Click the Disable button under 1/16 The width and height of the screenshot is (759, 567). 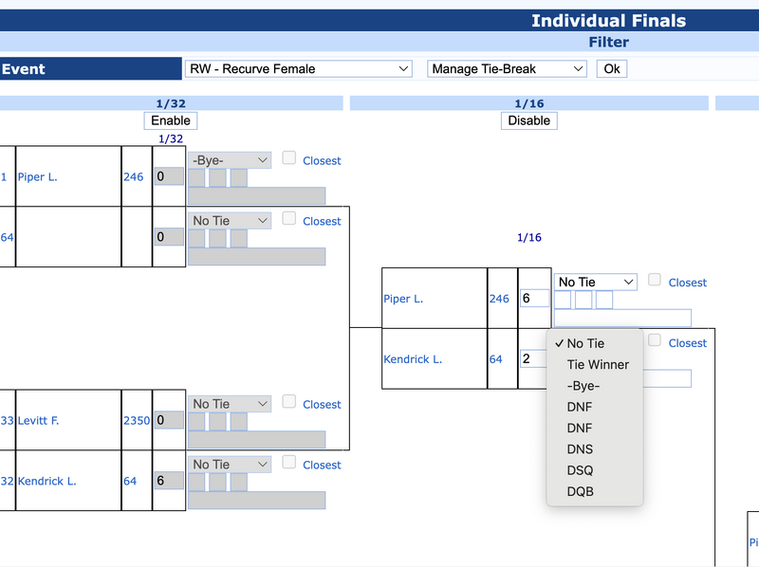529,120
